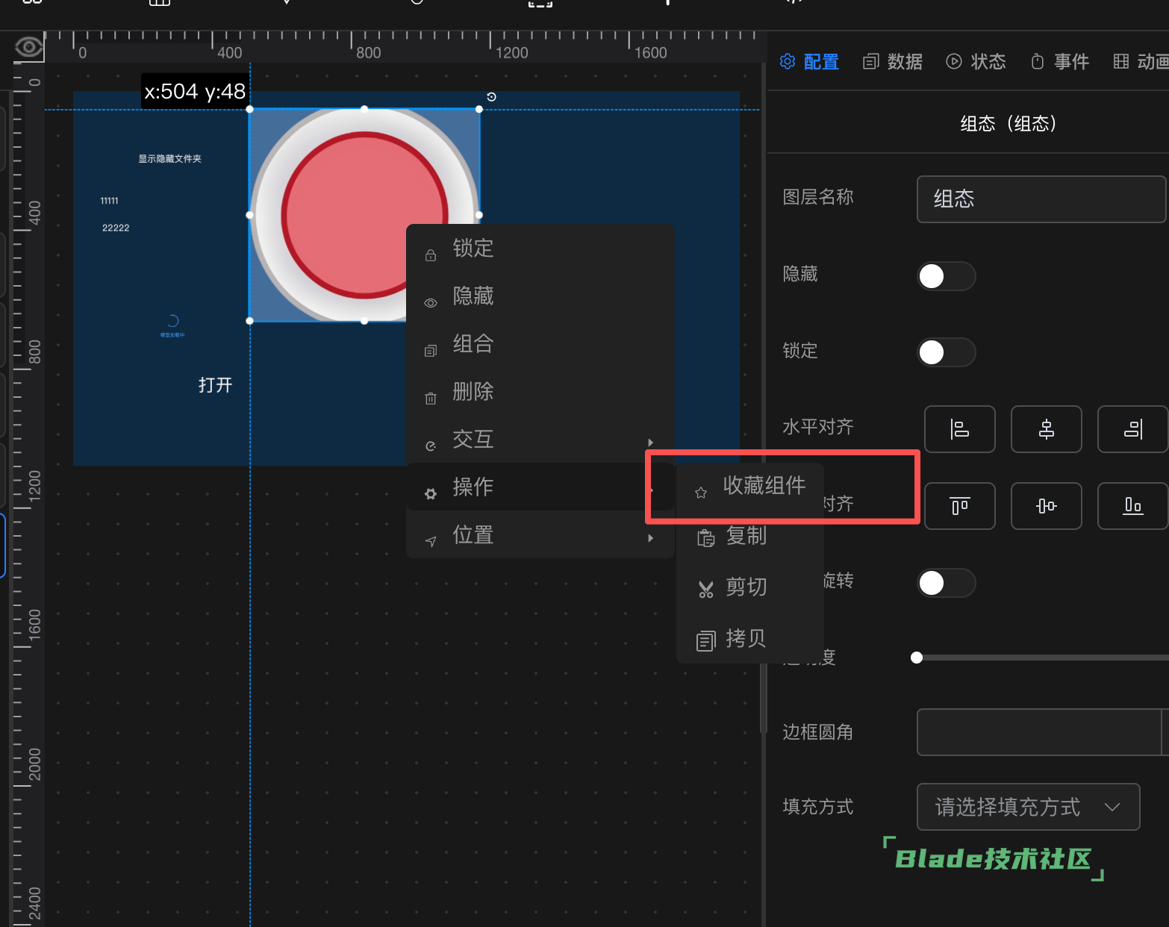
Task: Click vertical align top icon
Action: (959, 506)
